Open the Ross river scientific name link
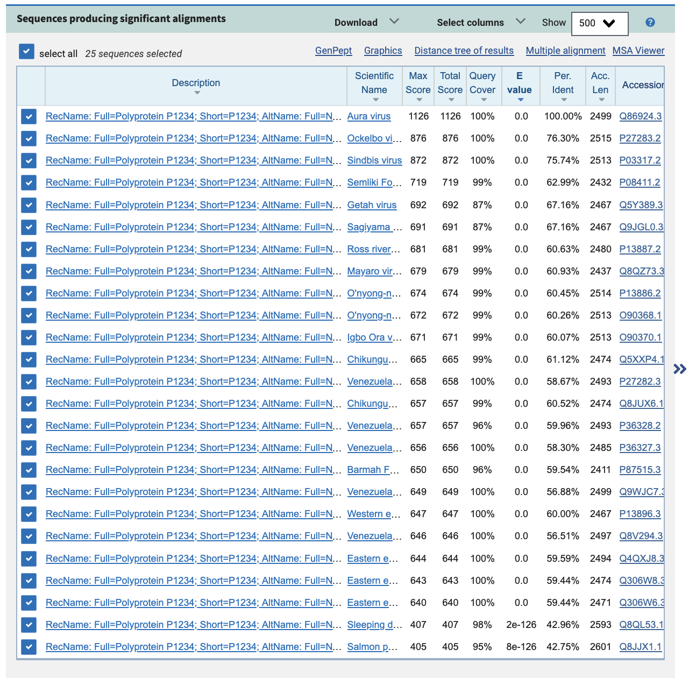 click(x=374, y=249)
